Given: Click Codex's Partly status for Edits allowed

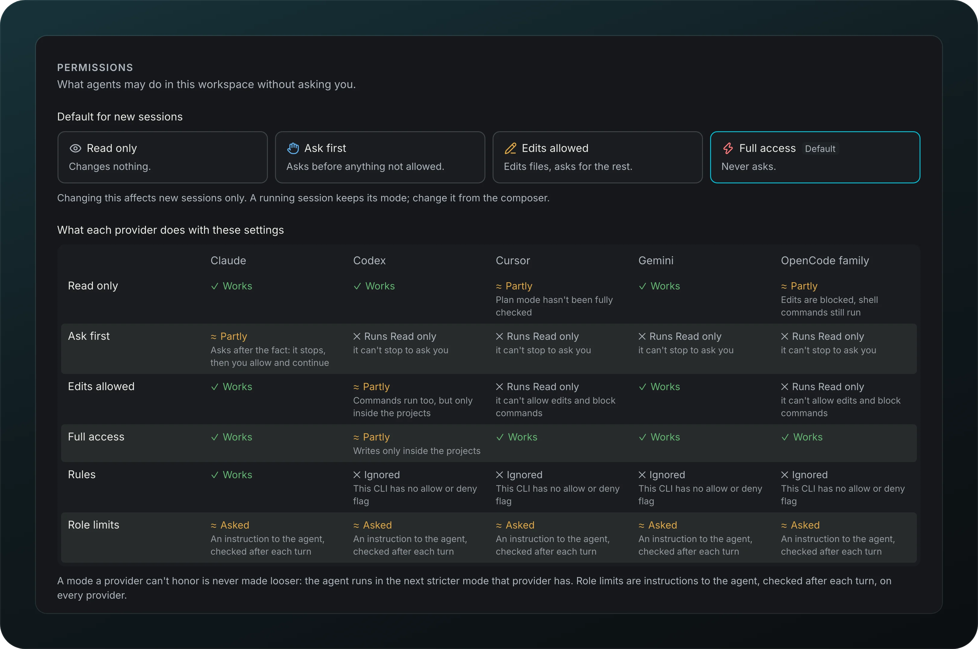Looking at the screenshot, I should 371,387.
